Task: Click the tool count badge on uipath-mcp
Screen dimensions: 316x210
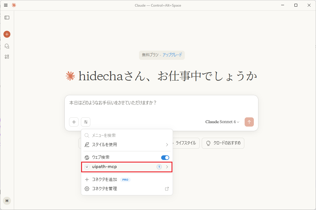Action: pyautogui.click(x=159, y=167)
